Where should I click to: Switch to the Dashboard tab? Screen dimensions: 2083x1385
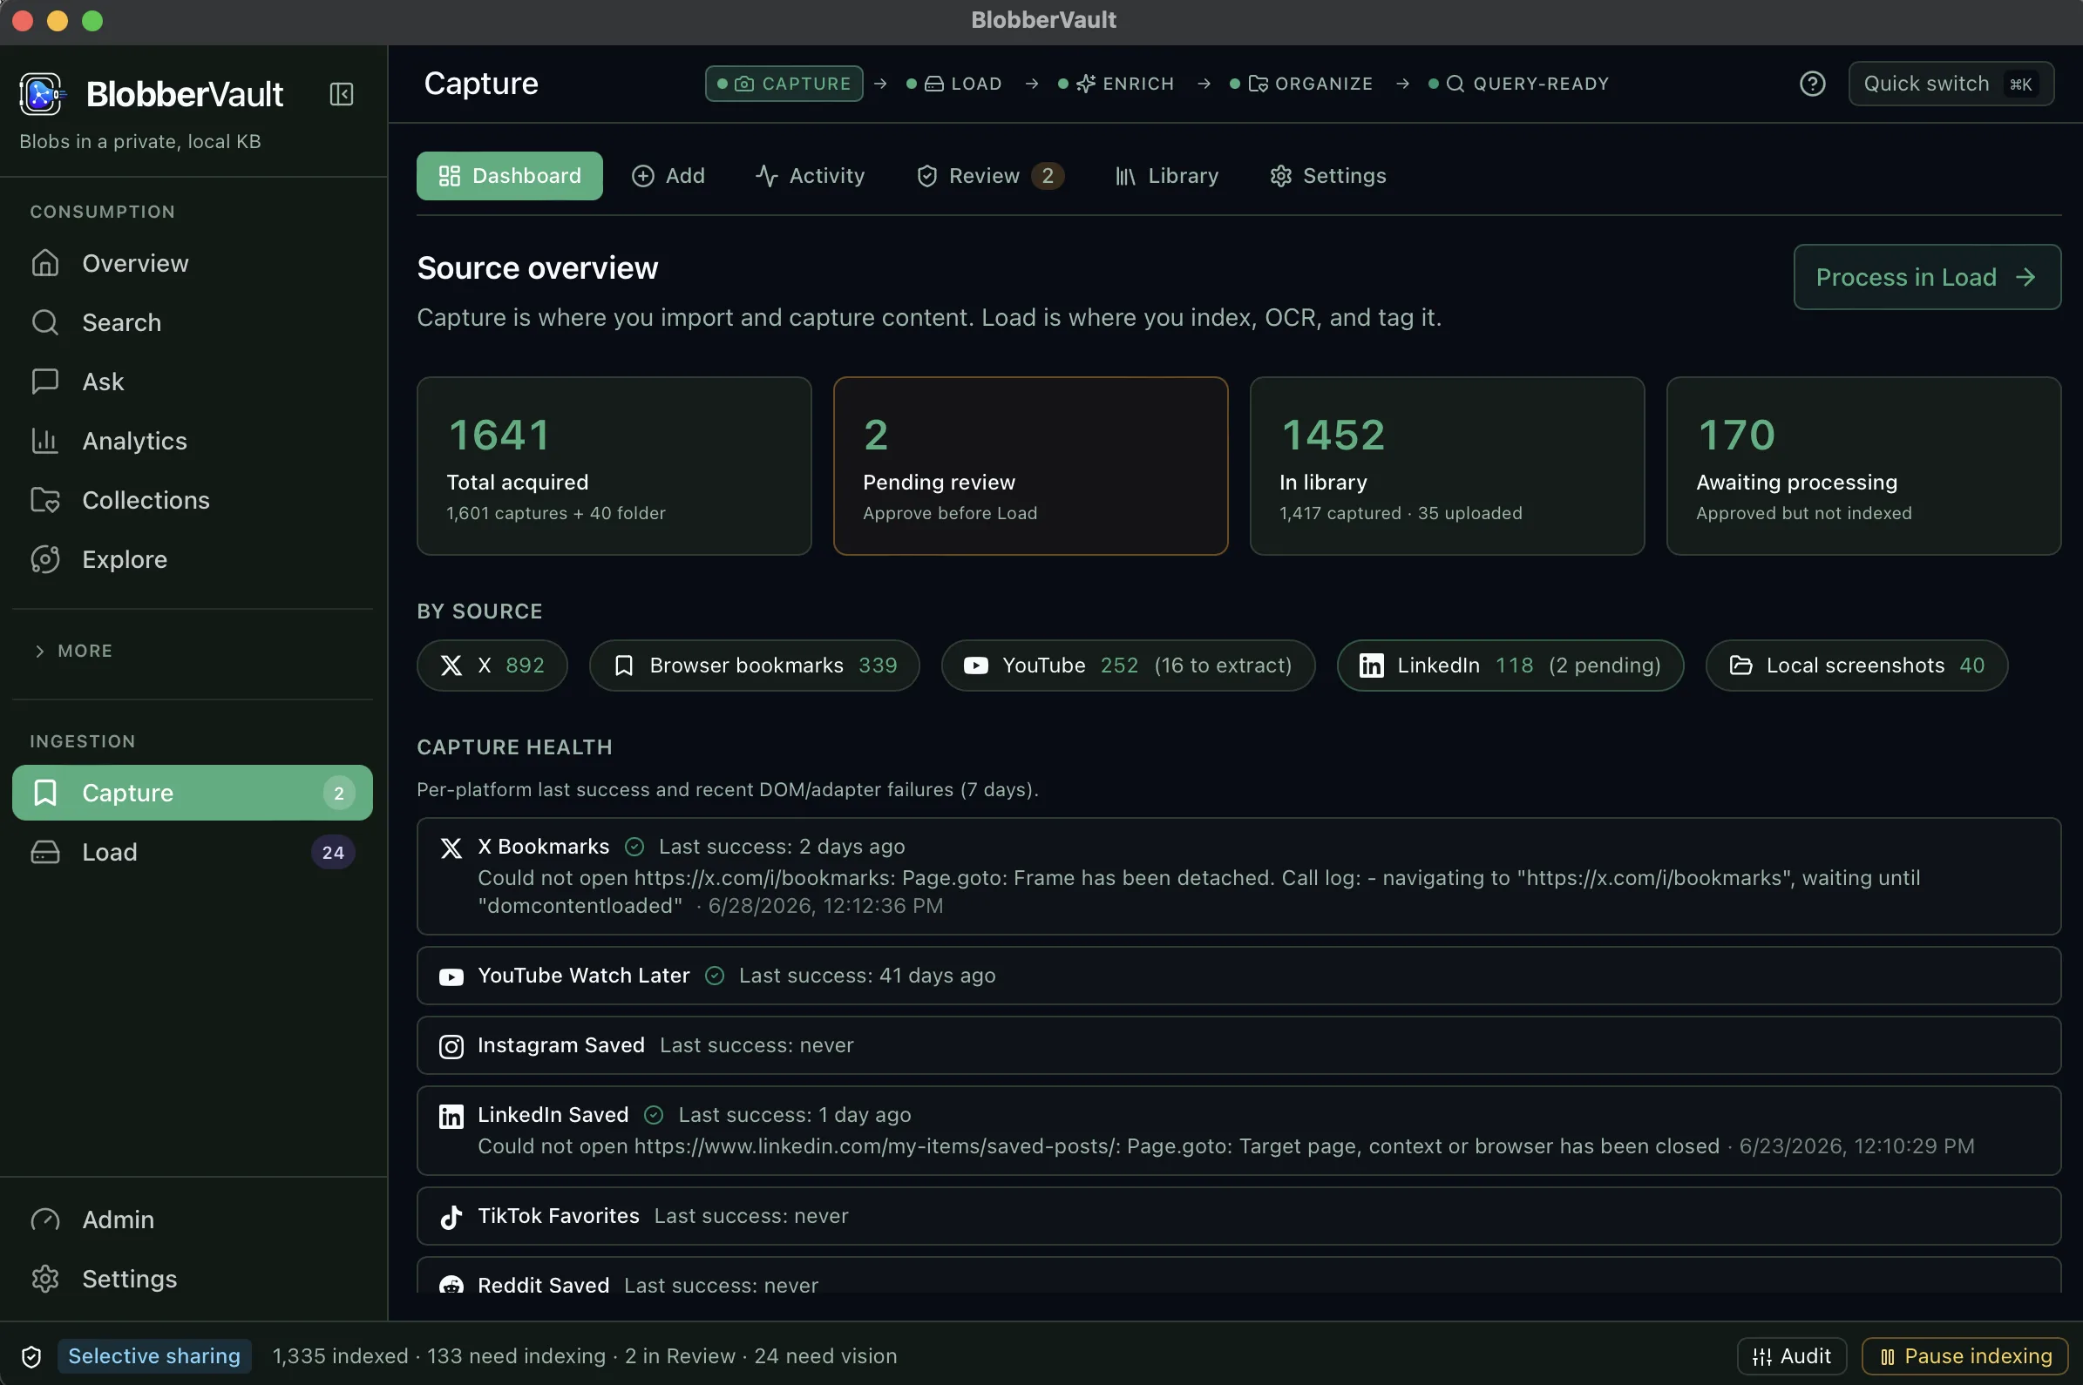[x=510, y=176]
